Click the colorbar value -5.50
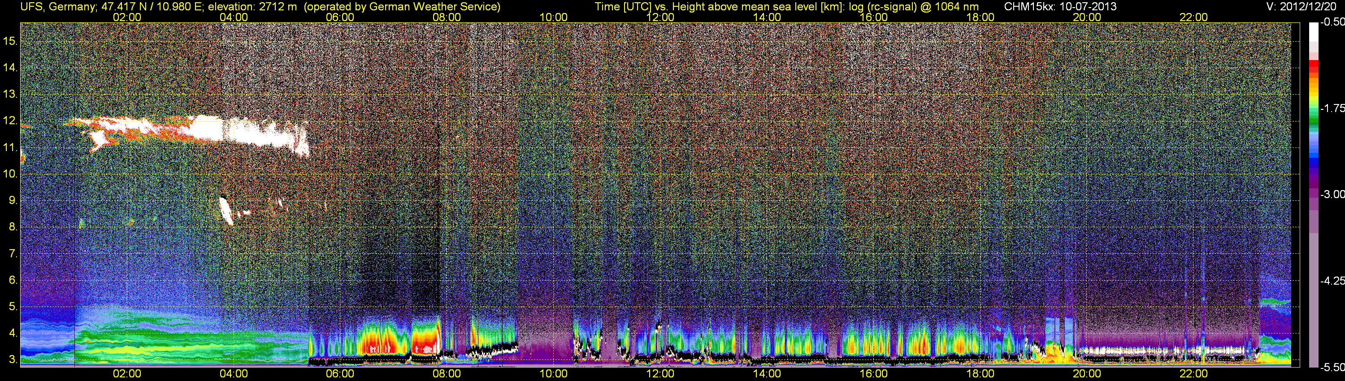Screen dimensions: 1345x381 pyautogui.click(x=1332, y=367)
